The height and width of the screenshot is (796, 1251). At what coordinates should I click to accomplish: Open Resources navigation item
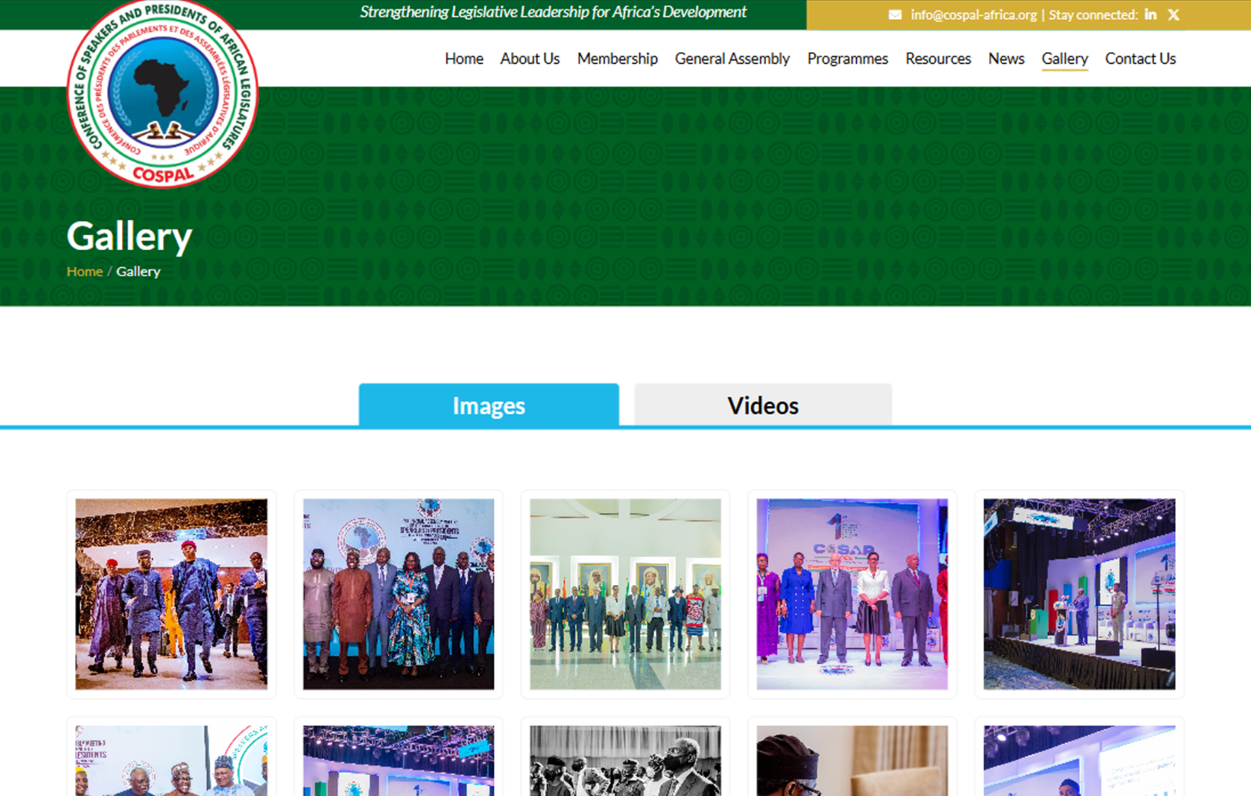[x=938, y=59]
